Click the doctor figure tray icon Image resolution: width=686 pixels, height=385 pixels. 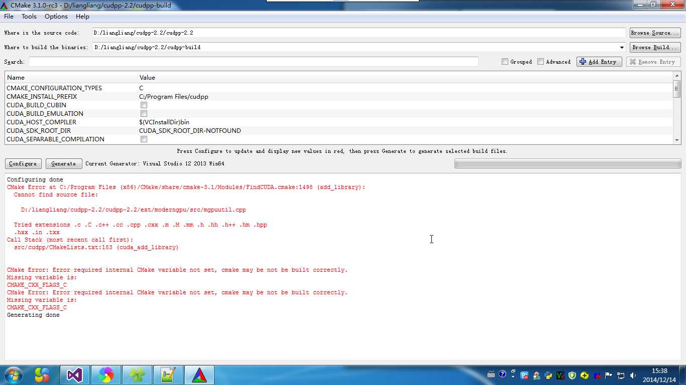point(536,375)
